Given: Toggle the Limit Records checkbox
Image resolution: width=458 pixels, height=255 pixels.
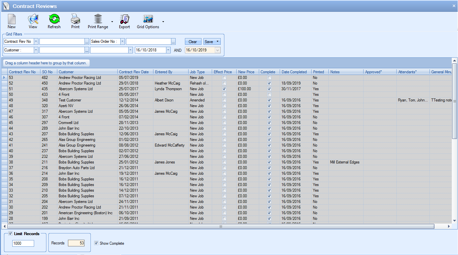Looking at the screenshot, I should [x=11, y=234].
